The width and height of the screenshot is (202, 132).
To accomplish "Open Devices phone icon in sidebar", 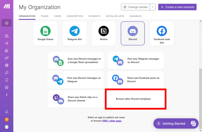I will 6,80.
